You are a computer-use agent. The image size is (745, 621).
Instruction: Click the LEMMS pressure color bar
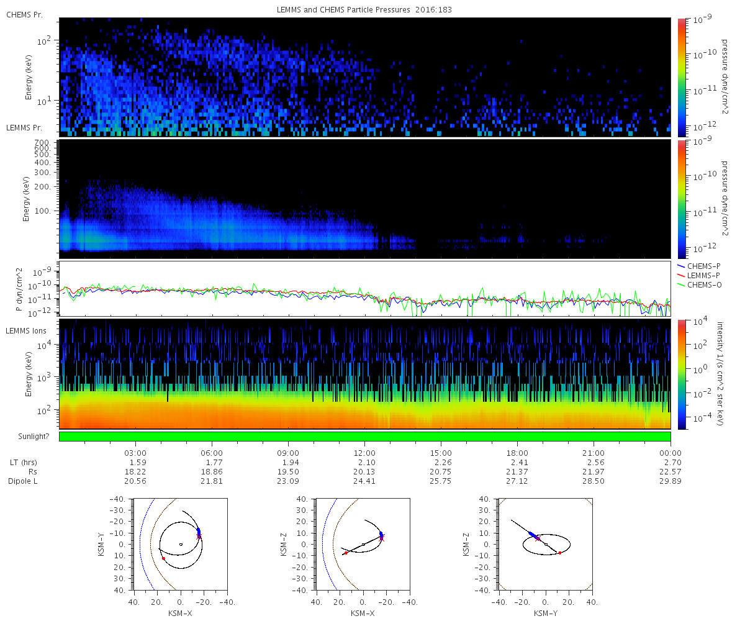tap(680, 199)
